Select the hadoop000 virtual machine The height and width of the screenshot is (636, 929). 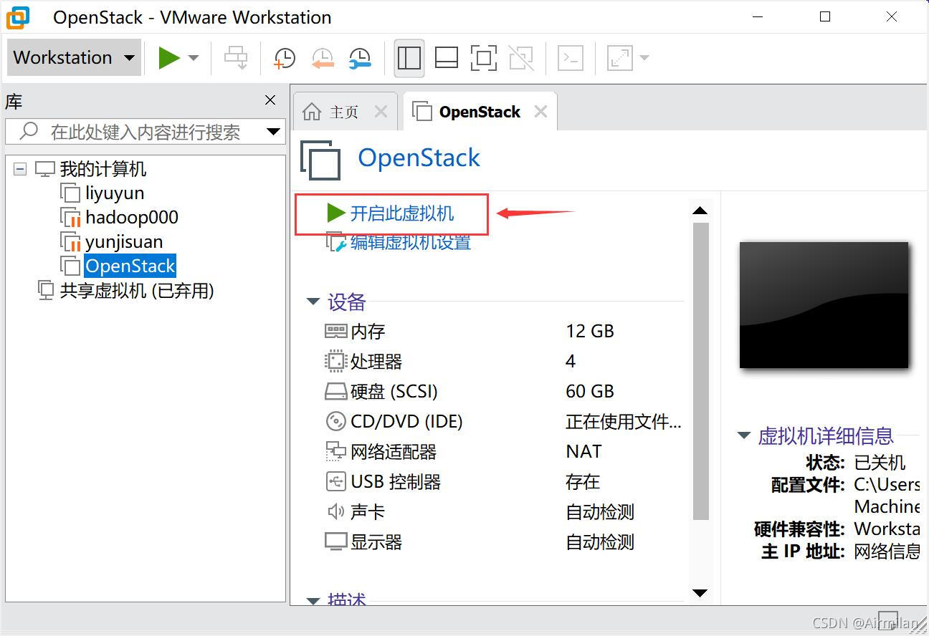pyautogui.click(x=132, y=218)
